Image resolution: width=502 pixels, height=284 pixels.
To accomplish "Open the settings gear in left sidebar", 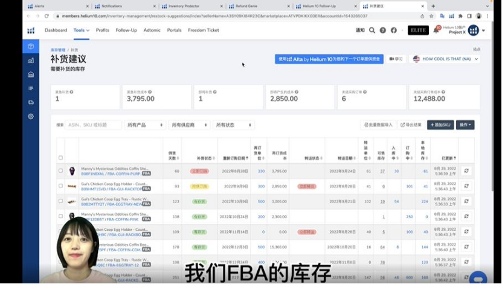I will (31, 116).
